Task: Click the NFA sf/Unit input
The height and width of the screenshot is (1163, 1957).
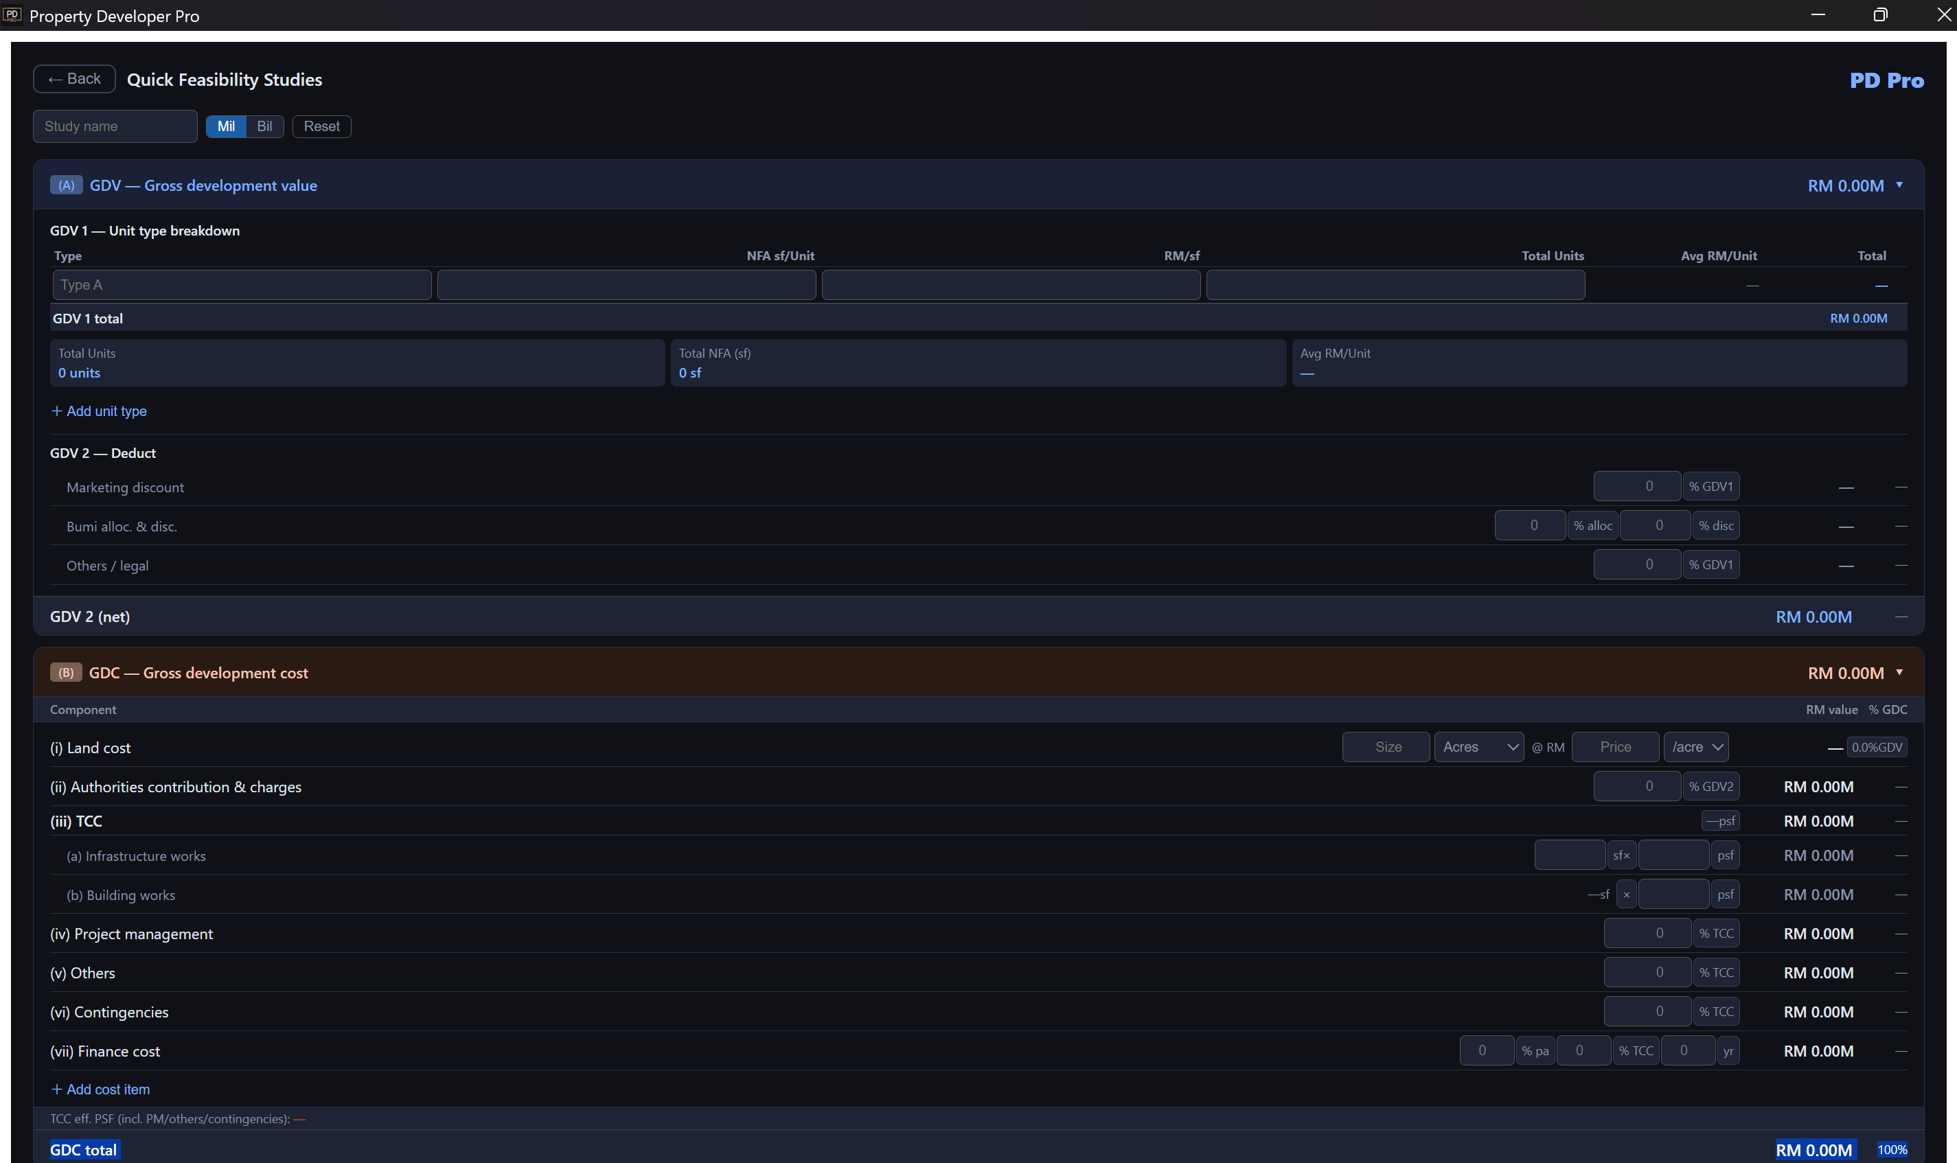Action: coord(626,284)
